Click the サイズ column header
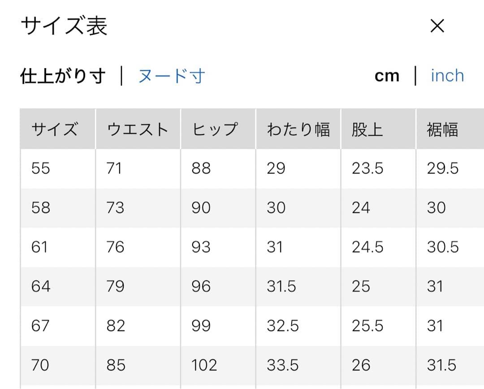 [x=55, y=130]
